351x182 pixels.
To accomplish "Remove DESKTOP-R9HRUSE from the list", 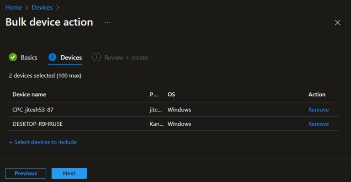I will (x=319, y=124).
